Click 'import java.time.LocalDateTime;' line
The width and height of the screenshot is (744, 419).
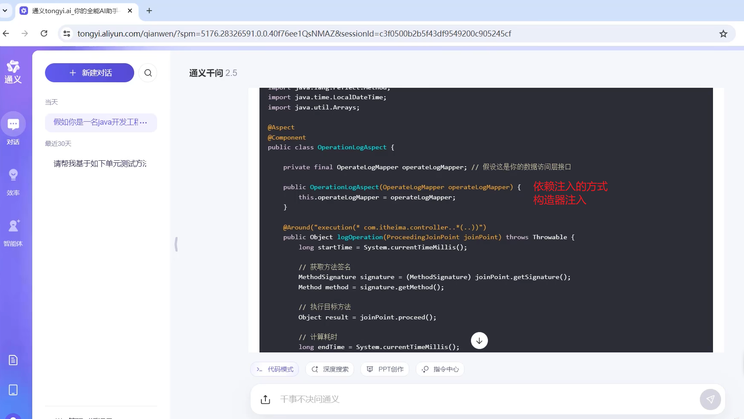(327, 97)
